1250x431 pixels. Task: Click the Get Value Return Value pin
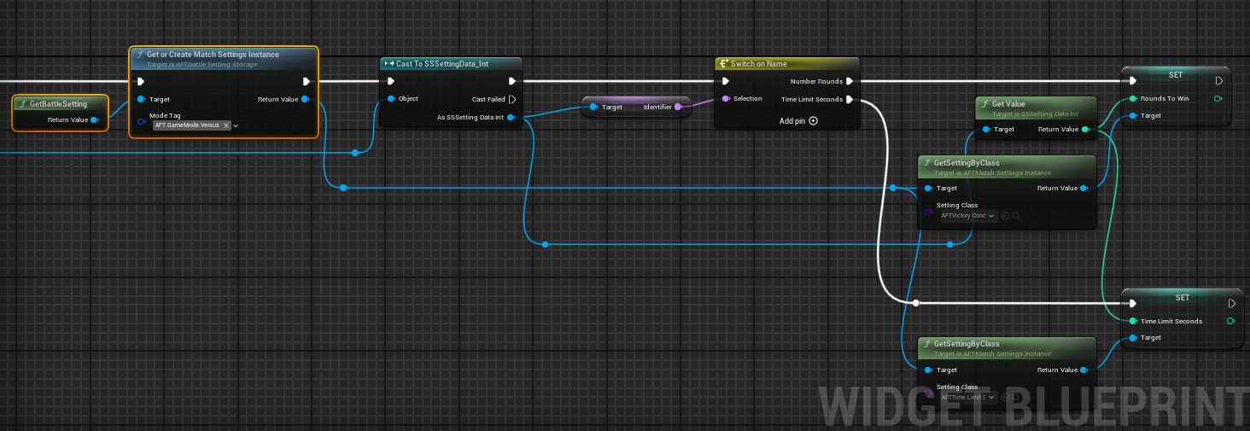click(x=1084, y=130)
